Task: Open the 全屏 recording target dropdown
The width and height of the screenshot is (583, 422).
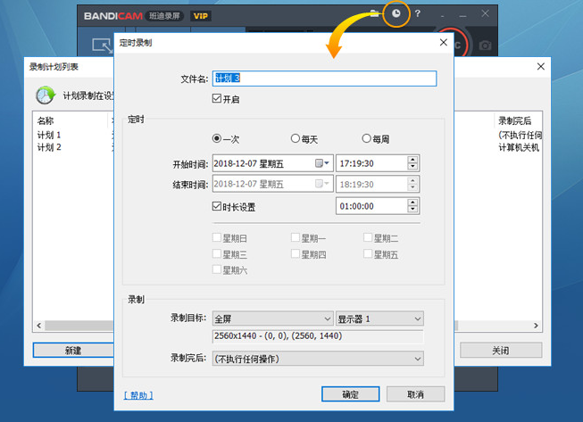Action: (272, 319)
